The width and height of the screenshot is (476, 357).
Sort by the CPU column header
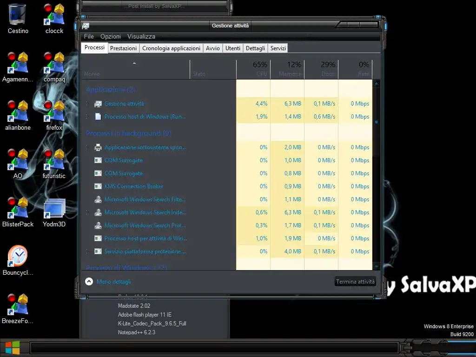[253, 70]
